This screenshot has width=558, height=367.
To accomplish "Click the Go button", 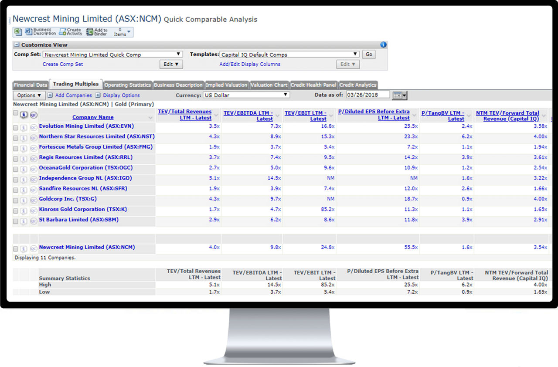I will tap(369, 54).
